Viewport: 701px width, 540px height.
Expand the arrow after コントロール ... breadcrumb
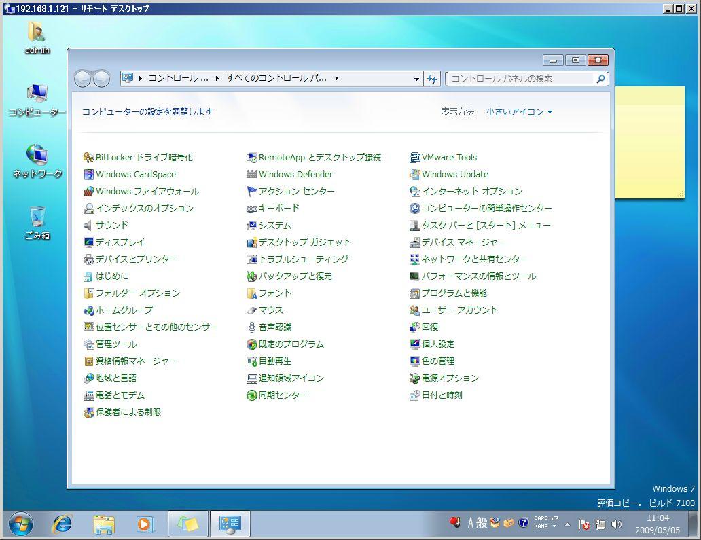[217, 78]
